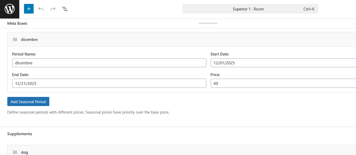Click the Start Date label
This screenshot has height=155, width=356.
pyautogui.click(x=220, y=54)
